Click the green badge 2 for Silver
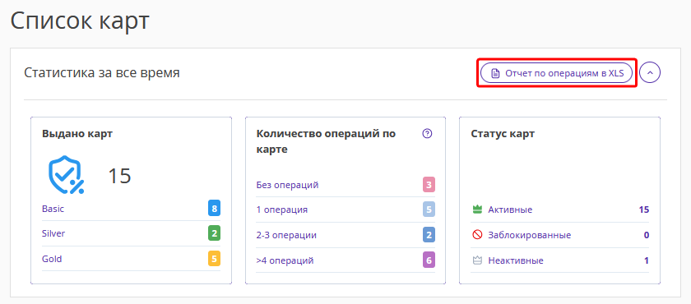Viewport: 691px width, 304px height. tap(214, 233)
